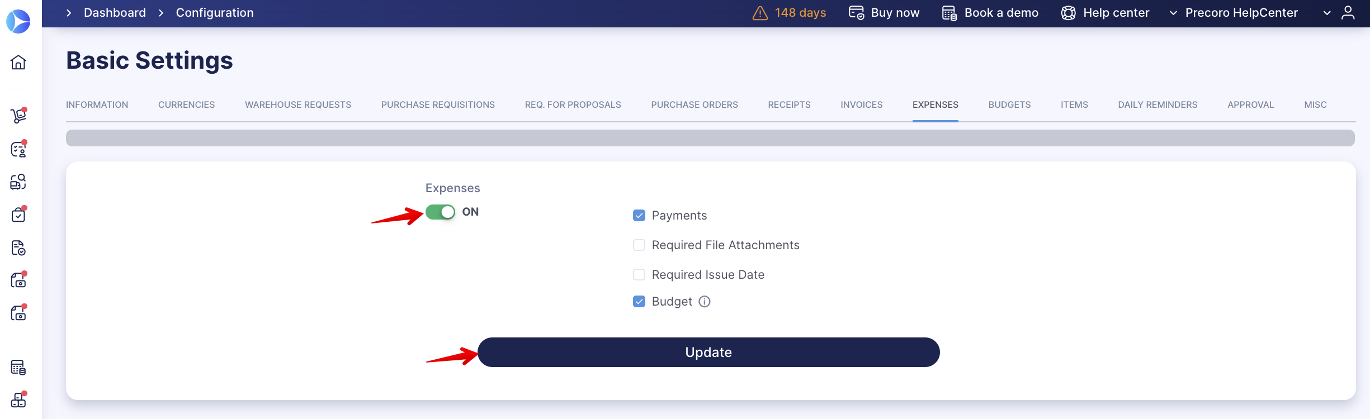Click the Help center lifebuoy icon
Image resolution: width=1370 pixels, height=419 pixels.
1068,13
